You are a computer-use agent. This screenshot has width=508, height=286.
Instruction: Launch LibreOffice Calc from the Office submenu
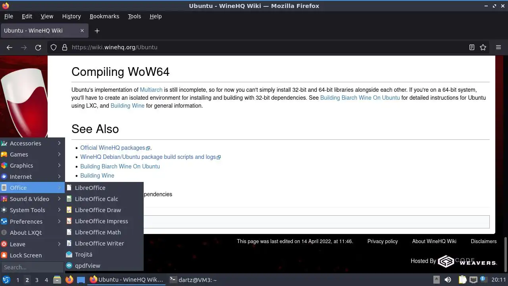104,199
